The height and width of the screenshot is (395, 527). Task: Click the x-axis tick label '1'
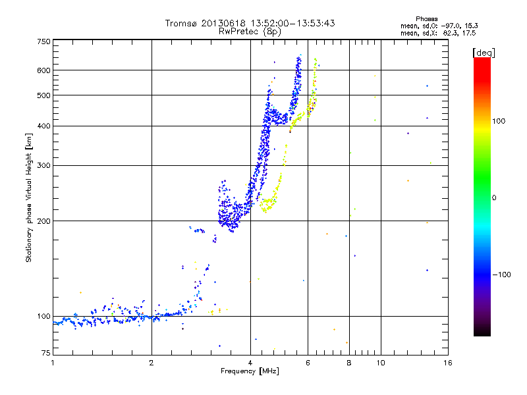coord(53,363)
